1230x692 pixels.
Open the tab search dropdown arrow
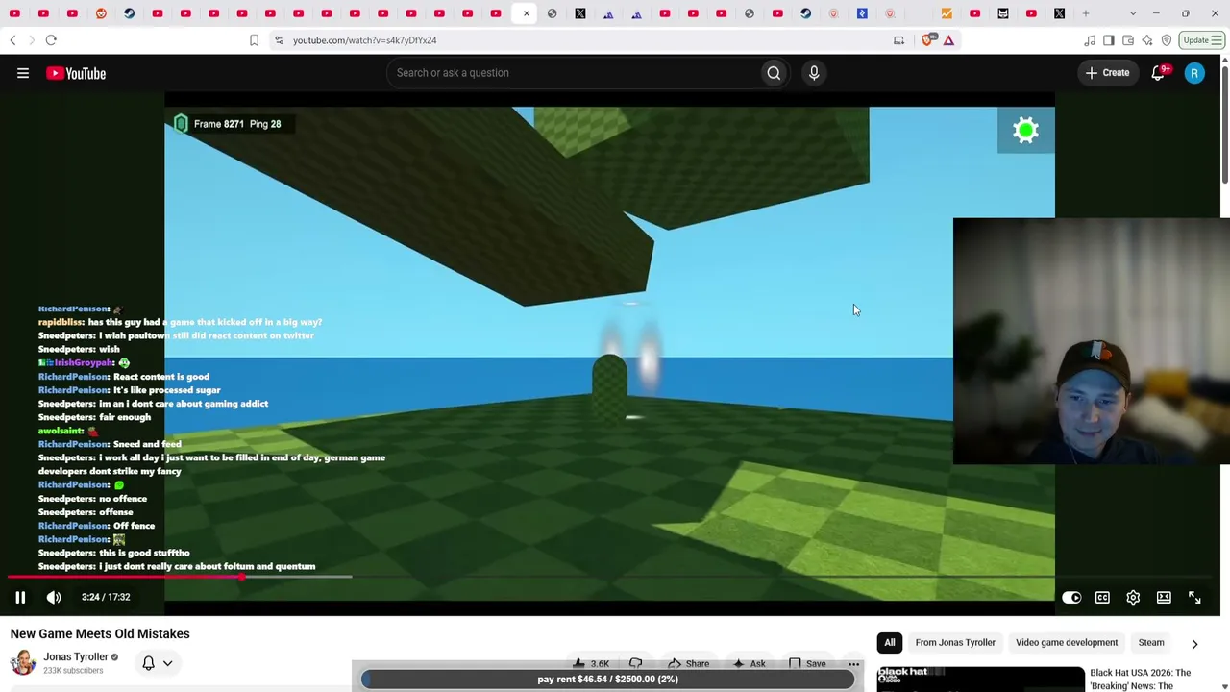pyautogui.click(x=1133, y=13)
